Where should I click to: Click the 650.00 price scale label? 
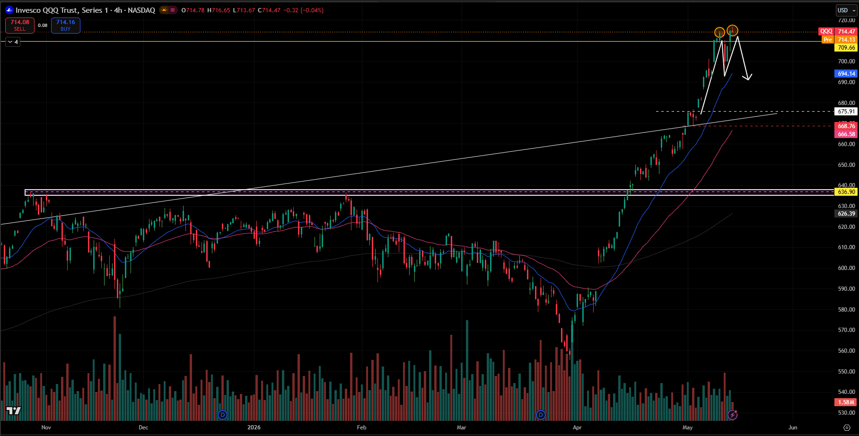pos(846,165)
